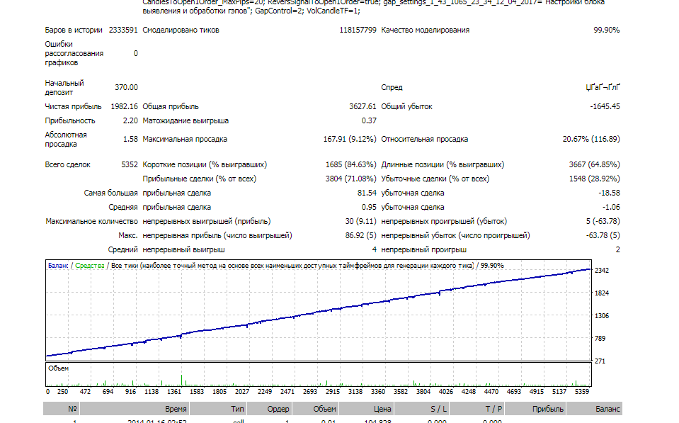Click the 'Прибыльность' value 2.20
Viewport: 679px width, 423px height.
130,120
